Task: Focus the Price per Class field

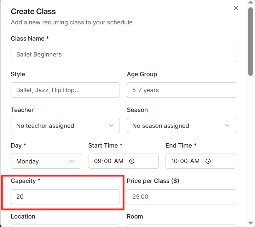Action: pos(181,197)
